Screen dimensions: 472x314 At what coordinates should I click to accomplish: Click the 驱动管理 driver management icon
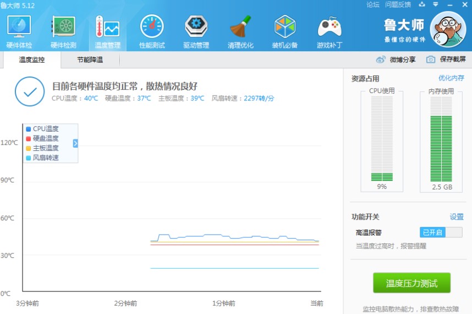tap(196, 28)
